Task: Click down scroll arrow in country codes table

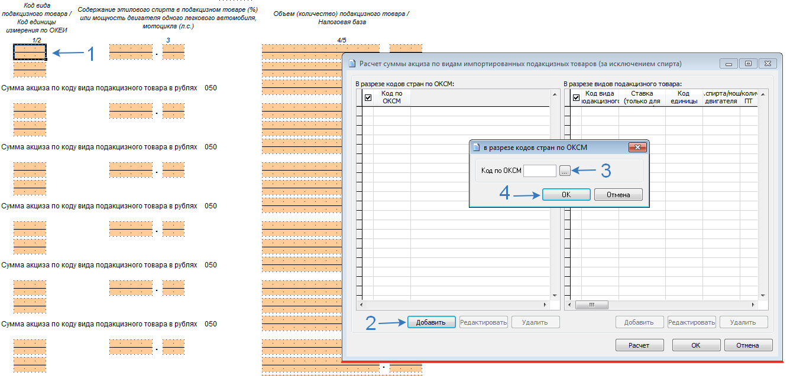Action: tap(555, 296)
